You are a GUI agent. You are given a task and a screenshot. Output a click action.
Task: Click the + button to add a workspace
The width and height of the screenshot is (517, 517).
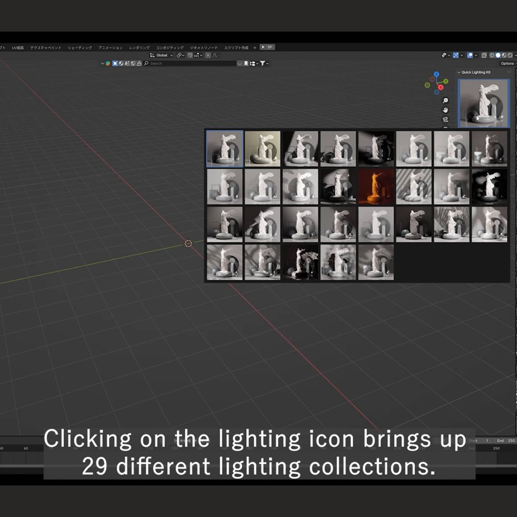point(254,47)
